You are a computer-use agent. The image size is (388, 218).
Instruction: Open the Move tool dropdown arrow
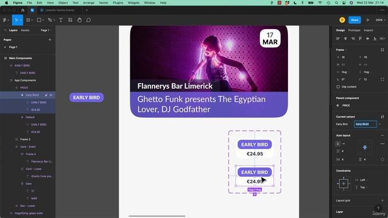(x=21, y=20)
